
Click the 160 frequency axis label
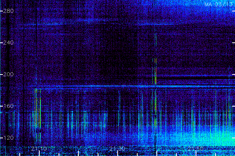(8, 106)
